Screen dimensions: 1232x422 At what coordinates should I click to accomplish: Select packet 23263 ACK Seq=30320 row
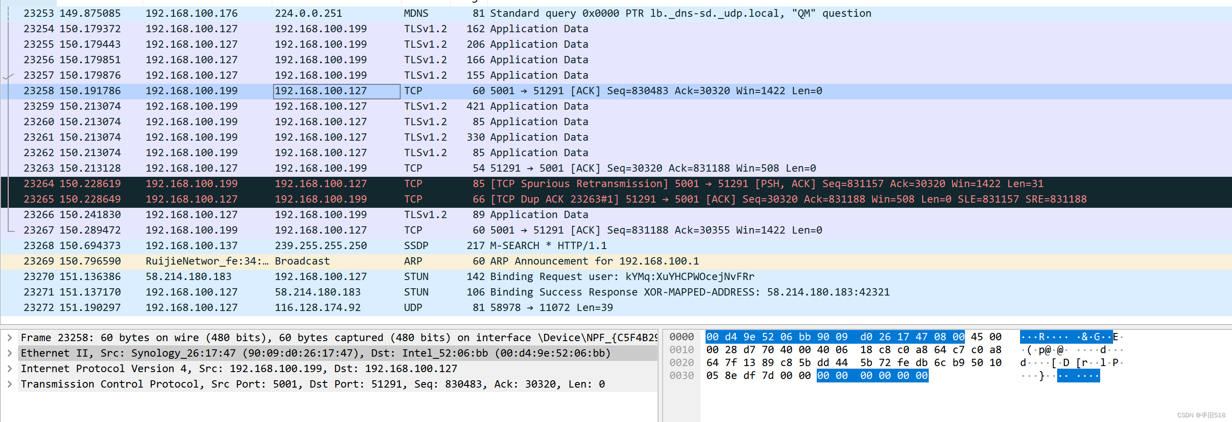pos(616,169)
